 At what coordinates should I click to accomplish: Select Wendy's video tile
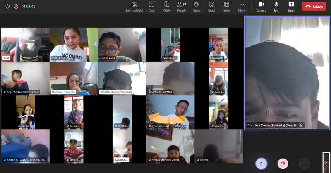(219, 112)
